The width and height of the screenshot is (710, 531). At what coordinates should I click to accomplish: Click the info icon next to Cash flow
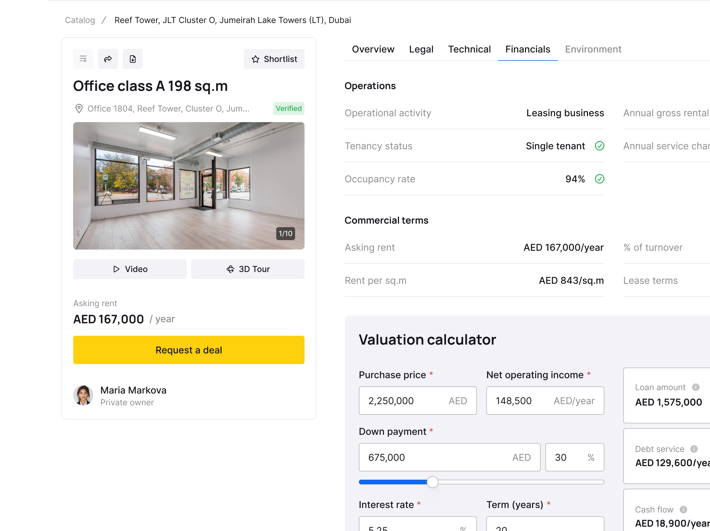683,510
